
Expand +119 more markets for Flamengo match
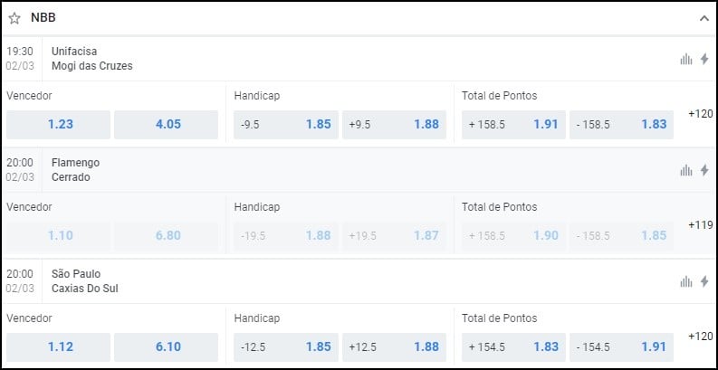click(x=701, y=225)
